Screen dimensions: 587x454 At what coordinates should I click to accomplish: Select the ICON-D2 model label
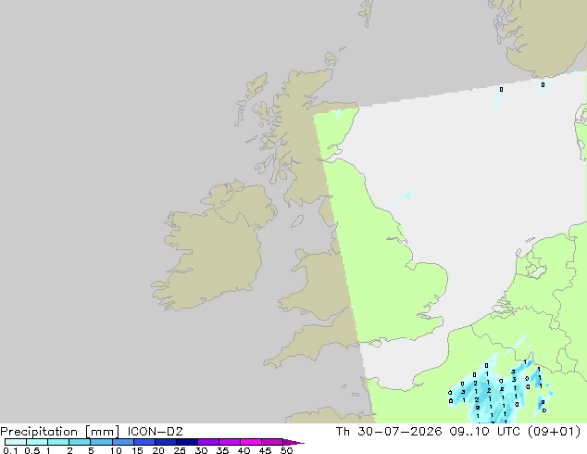tap(155, 432)
